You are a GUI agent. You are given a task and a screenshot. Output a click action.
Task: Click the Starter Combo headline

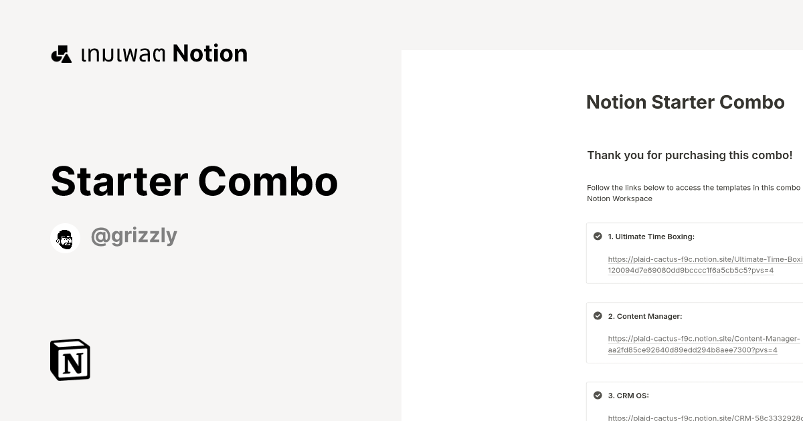(194, 181)
